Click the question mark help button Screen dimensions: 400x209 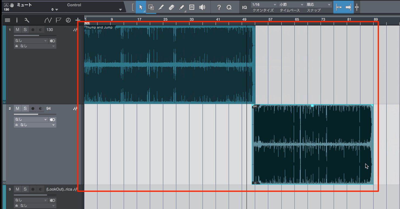[x=219, y=8]
